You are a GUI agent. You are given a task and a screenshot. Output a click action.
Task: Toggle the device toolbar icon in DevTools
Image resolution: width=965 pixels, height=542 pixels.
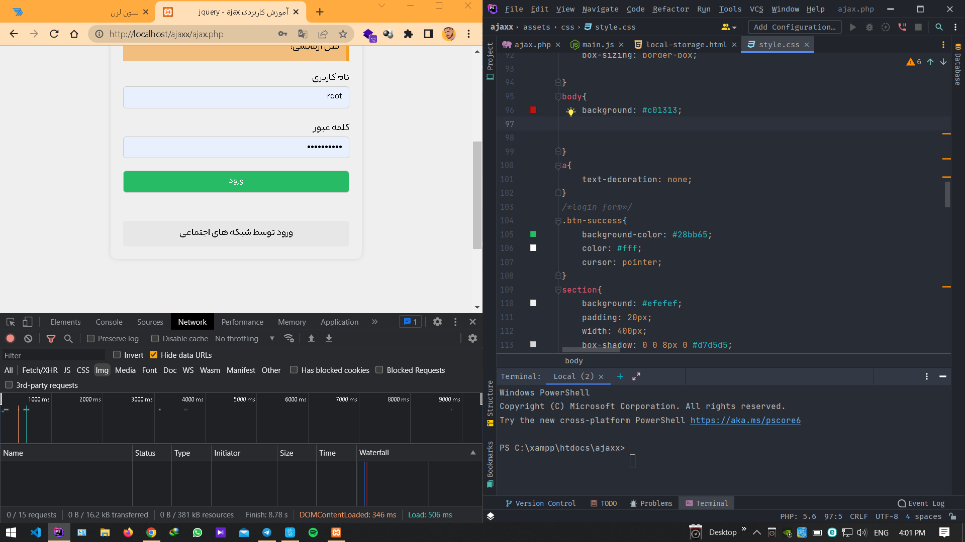(27, 322)
